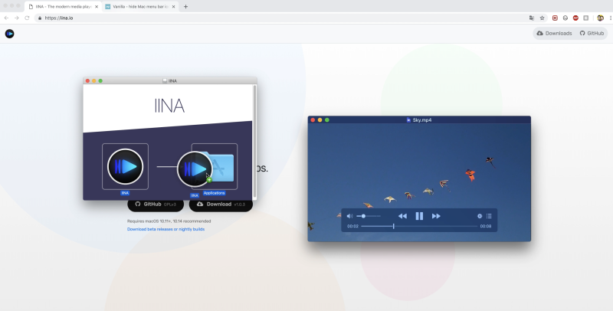613x311 pixels.
Task: Close the IINA browser tab
Action: coord(97,7)
